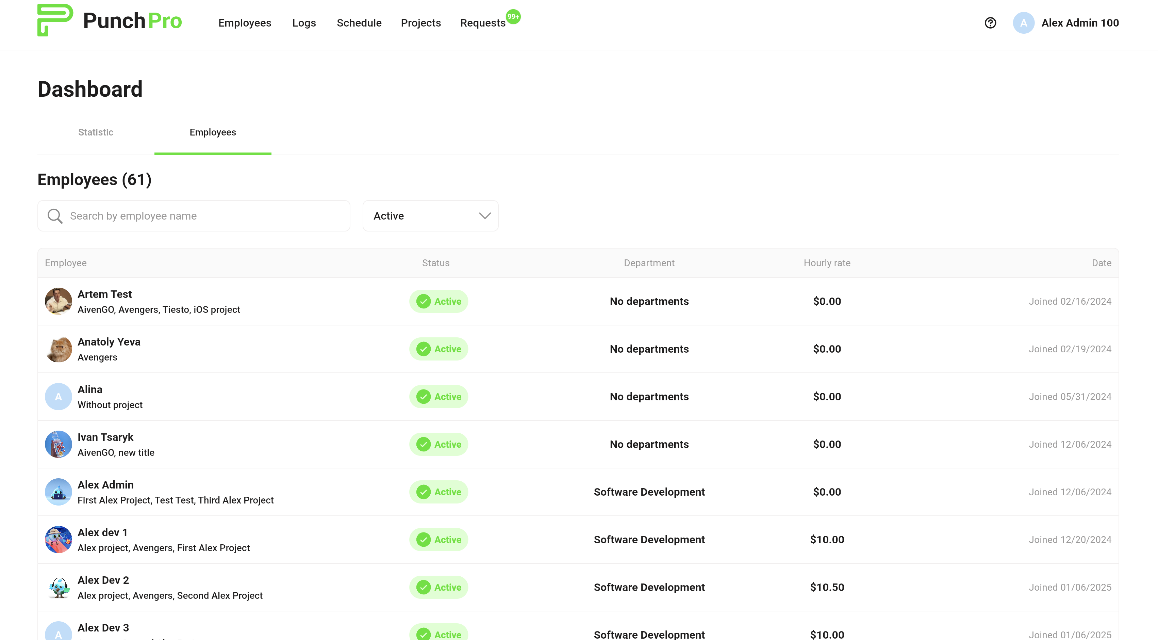Click Active status badge for Artem Test
Screen dimensions: 1158x640
tap(438, 301)
